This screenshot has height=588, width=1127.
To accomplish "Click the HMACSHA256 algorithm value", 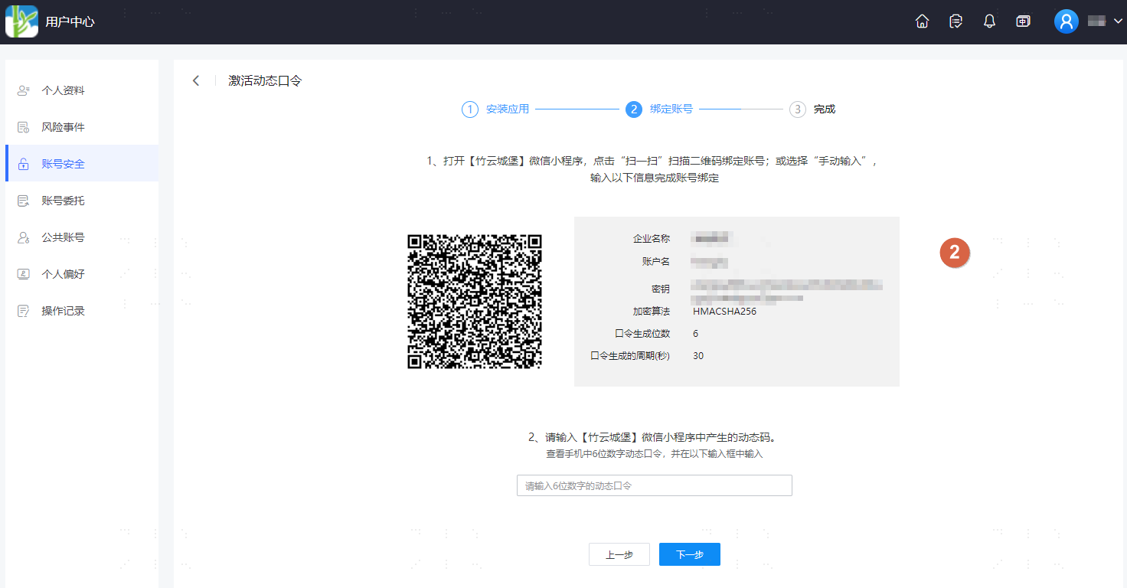I will pos(724,312).
